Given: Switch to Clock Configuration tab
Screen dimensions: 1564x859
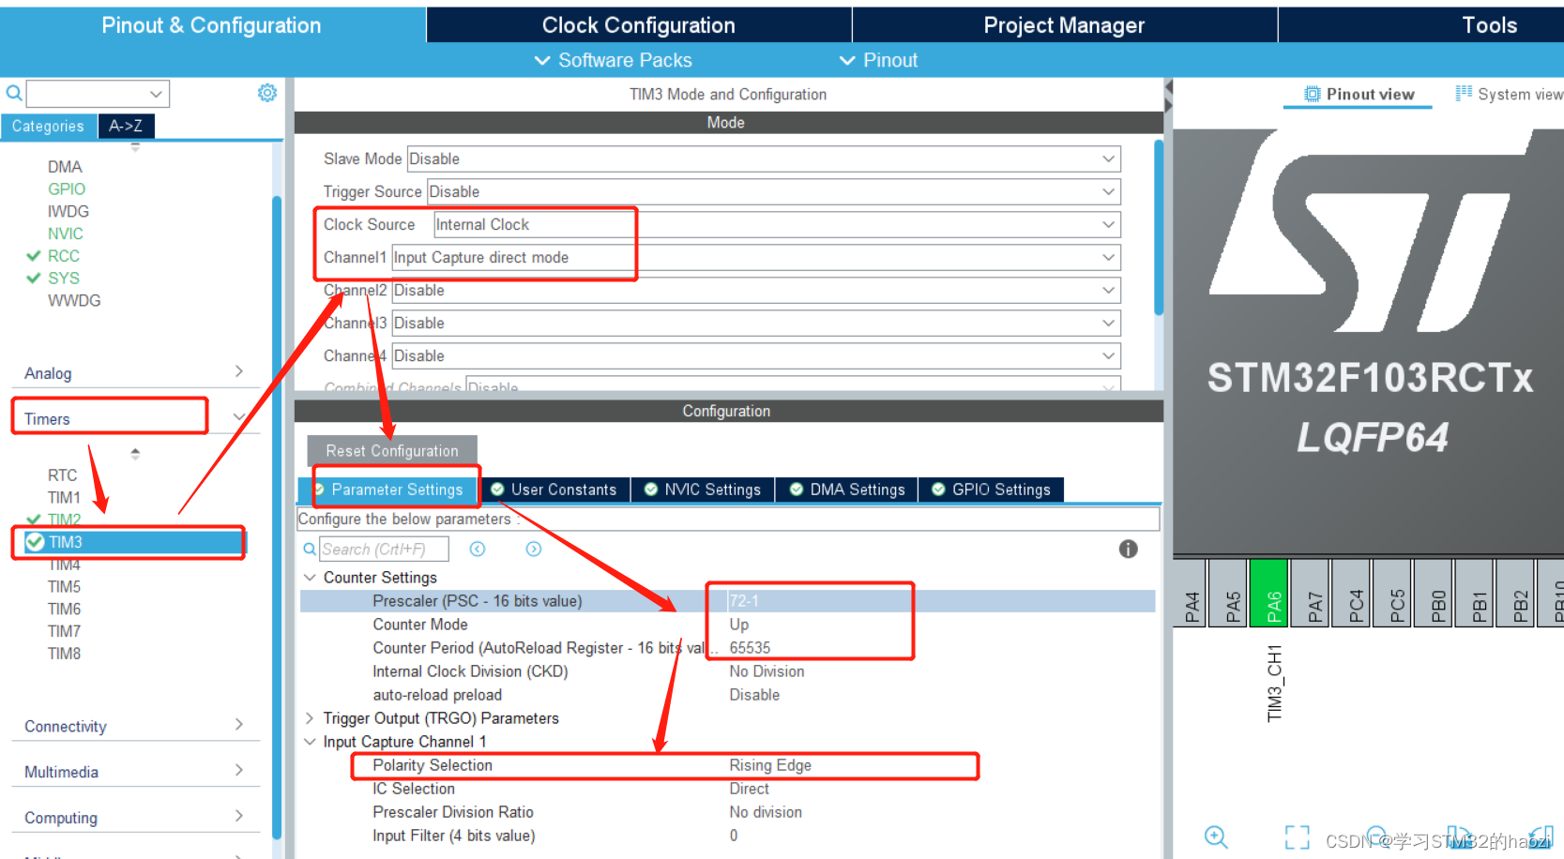Looking at the screenshot, I should tap(639, 25).
